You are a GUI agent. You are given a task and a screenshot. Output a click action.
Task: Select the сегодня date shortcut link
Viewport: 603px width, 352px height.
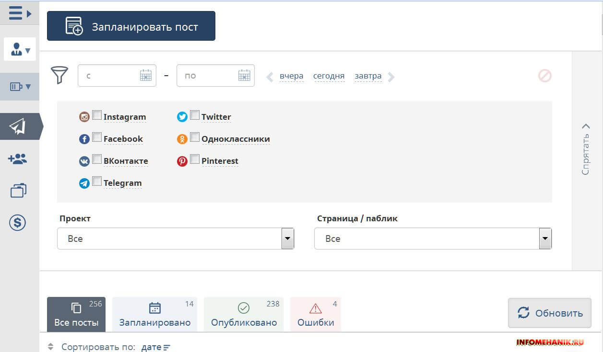pos(329,76)
